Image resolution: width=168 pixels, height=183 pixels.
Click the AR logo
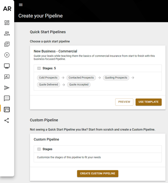point(7,9)
